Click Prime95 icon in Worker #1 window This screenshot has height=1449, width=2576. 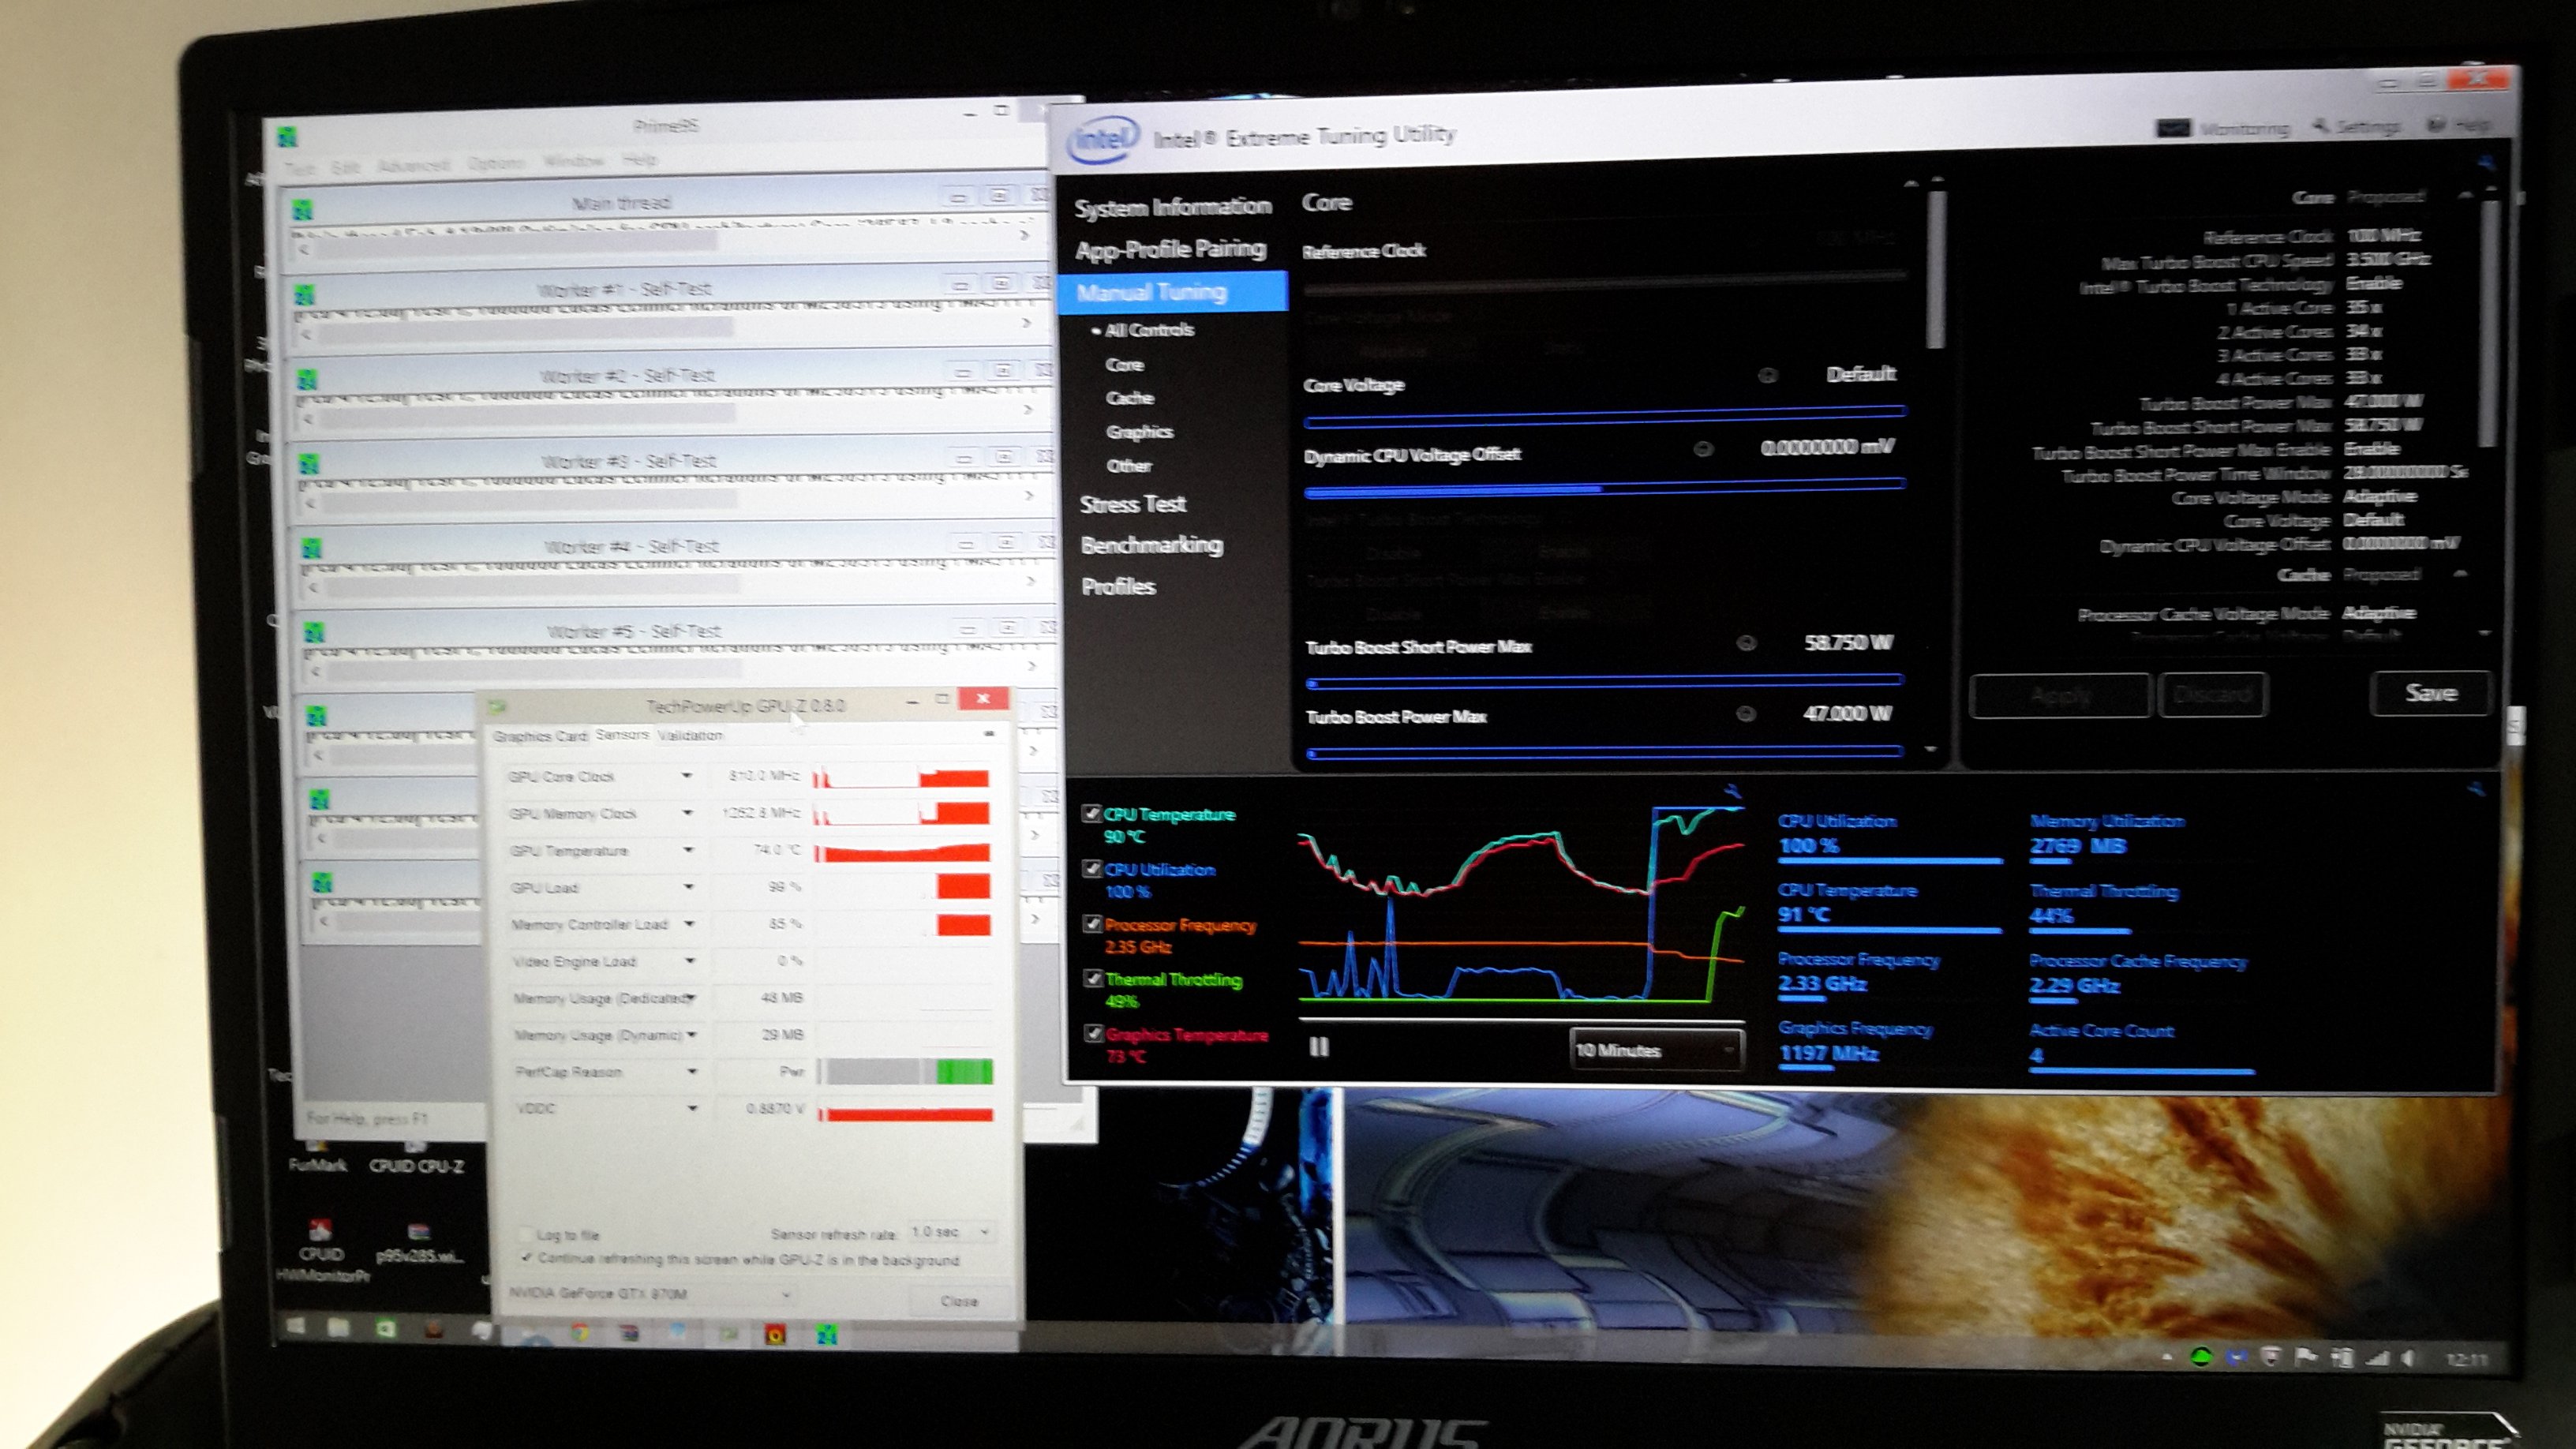click(x=305, y=294)
